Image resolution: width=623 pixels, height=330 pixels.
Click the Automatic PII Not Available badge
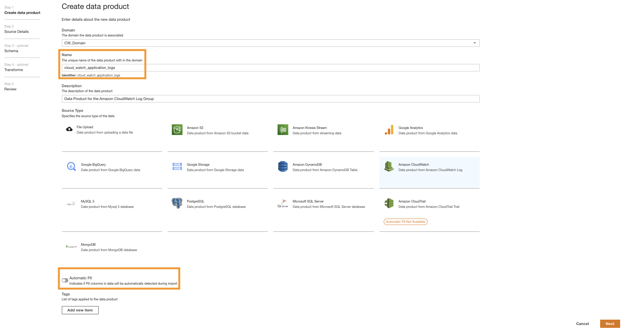(x=405, y=222)
